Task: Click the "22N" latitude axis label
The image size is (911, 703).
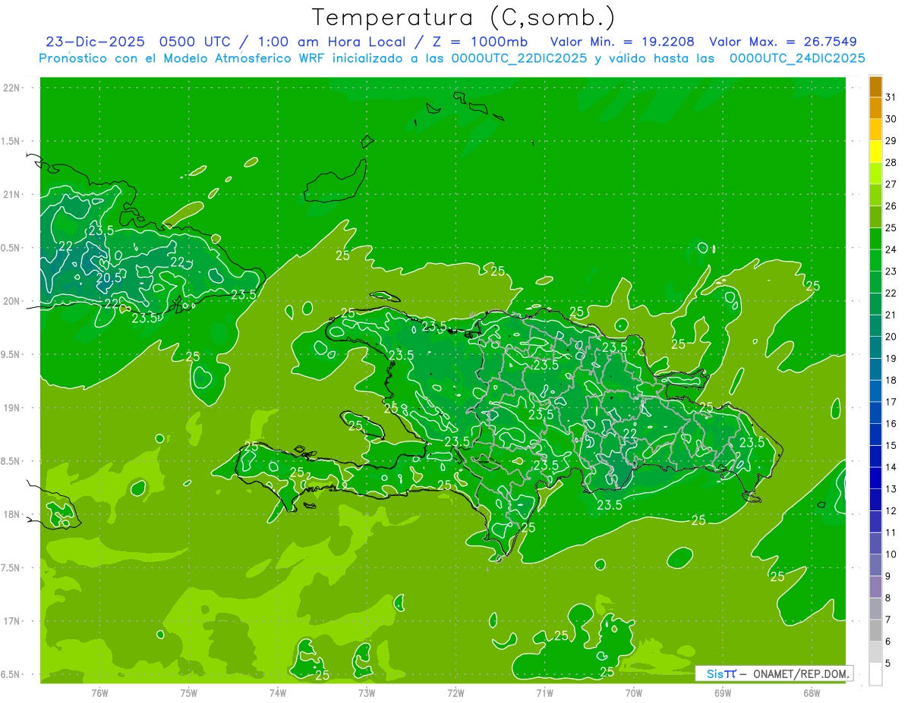Action: click(x=13, y=88)
